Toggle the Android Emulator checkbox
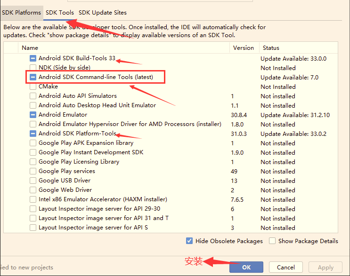 click(x=33, y=115)
